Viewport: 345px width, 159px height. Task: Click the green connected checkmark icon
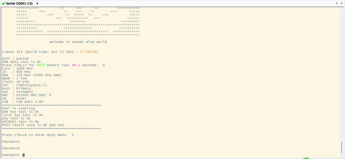click(4, 3)
